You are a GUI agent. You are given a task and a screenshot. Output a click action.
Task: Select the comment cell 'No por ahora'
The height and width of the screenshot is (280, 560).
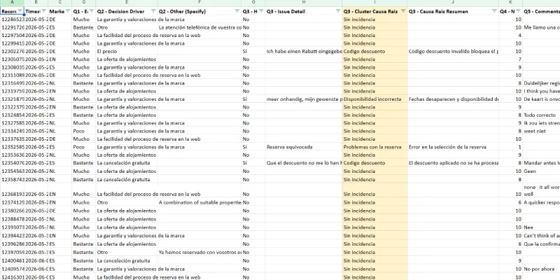click(x=541, y=269)
